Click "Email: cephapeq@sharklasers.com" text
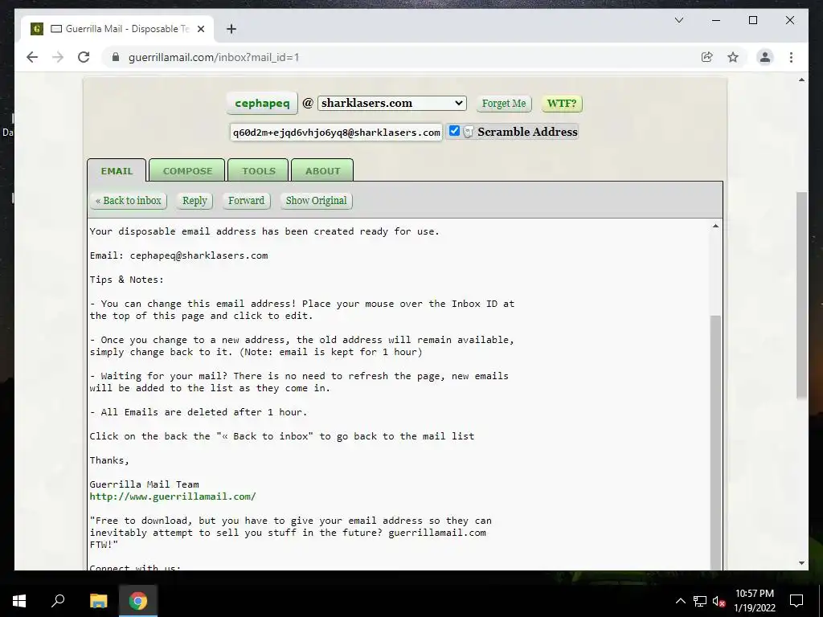Viewport: 823px width, 617px height. click(179, 255)
